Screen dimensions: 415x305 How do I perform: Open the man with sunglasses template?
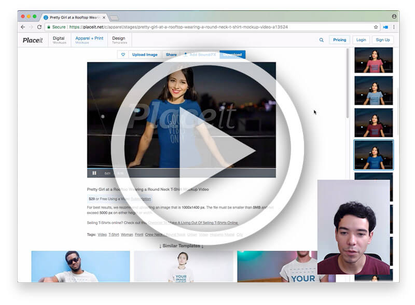point(80,266)
